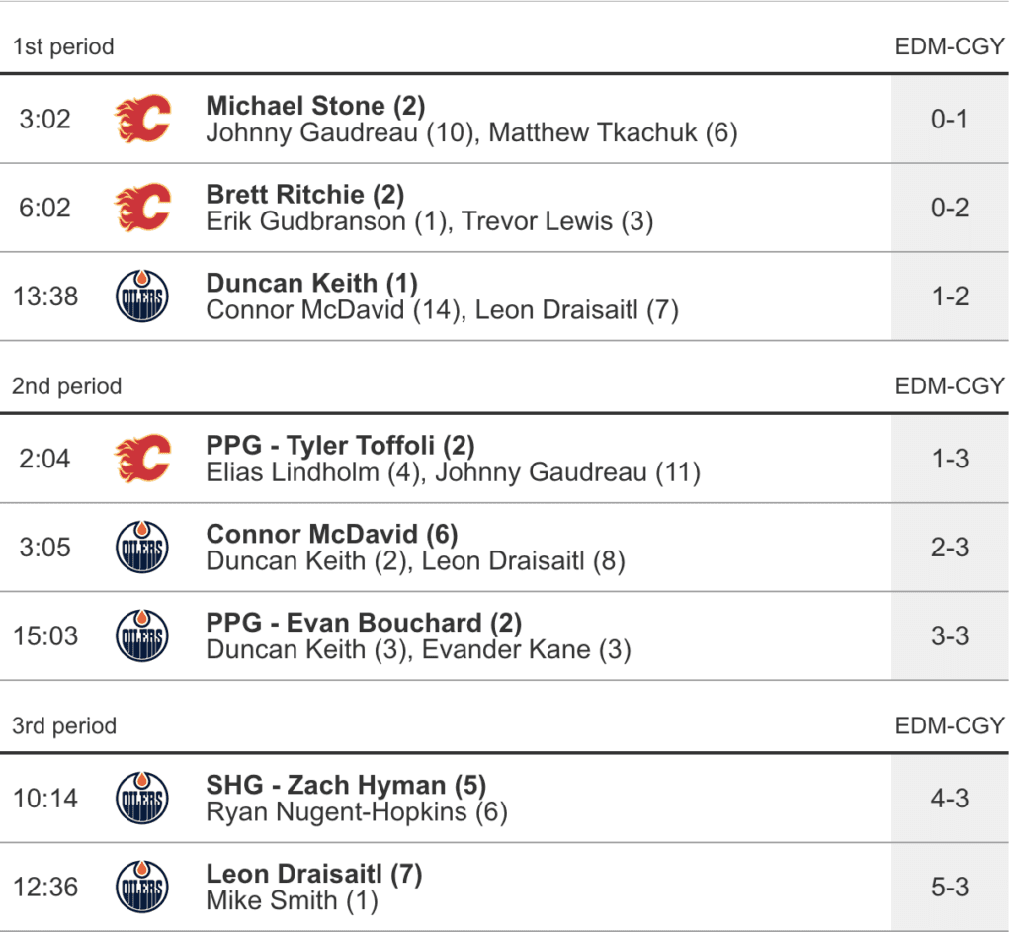Click the 0-1 score cell
The width and height of the screenshot is (1012, 932).
click(950, 119)
